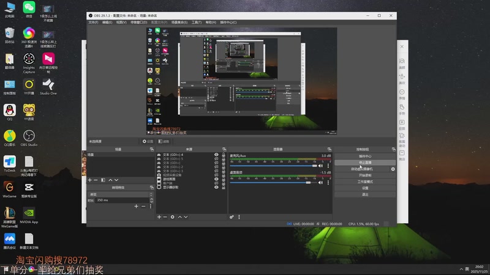
Task: Open the 文件(F) menu
Action: [93, 23]
